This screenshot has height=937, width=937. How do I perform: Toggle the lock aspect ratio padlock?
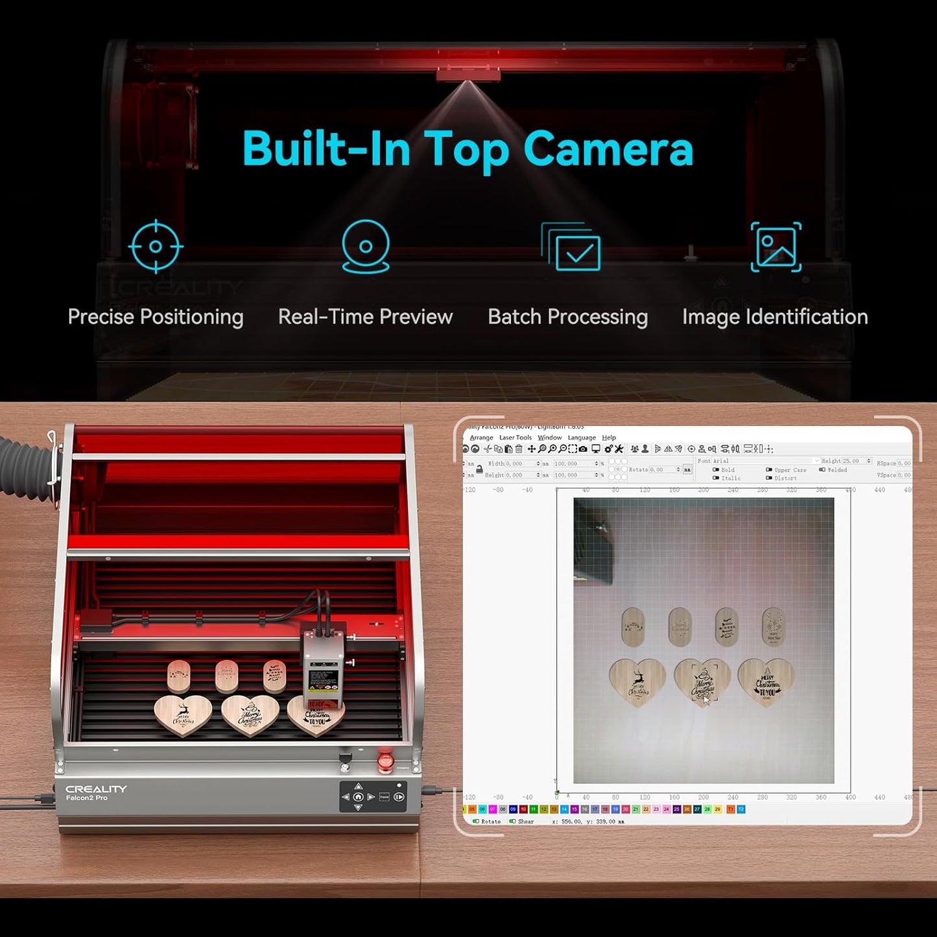[x=479, y=468]
